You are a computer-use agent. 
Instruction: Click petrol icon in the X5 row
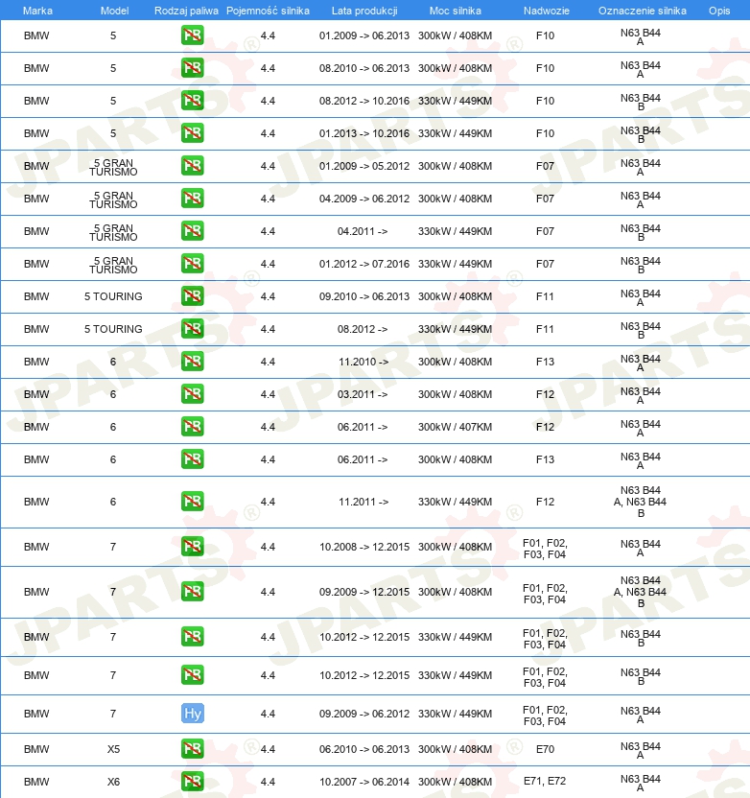tap(193, 749)
